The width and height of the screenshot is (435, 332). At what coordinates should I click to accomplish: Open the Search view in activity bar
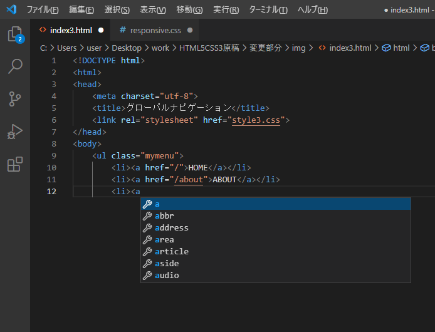pos(15,66)
